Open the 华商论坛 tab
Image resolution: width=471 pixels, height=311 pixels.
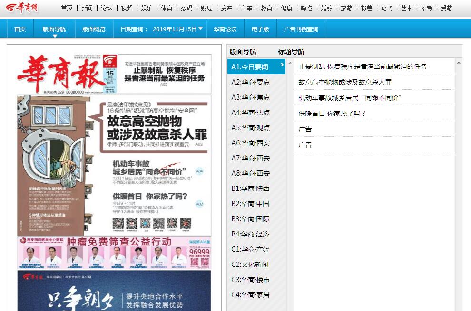coord(225,29)
